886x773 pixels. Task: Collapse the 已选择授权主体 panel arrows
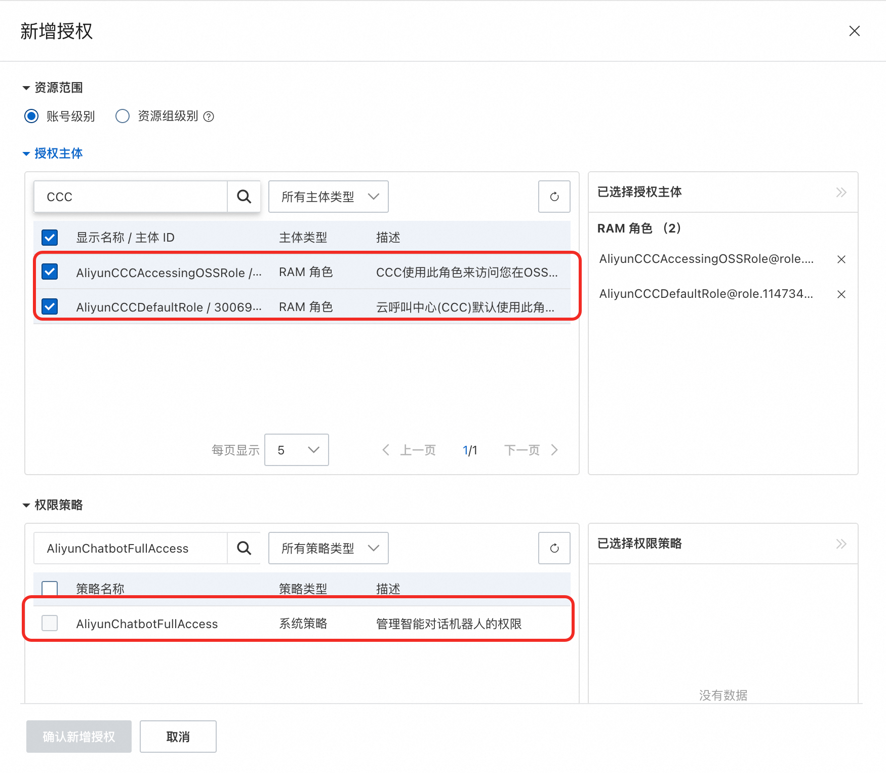[841, 192]
